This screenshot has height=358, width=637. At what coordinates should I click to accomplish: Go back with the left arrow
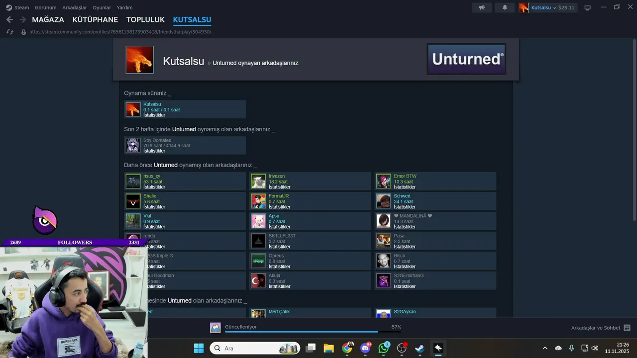tap(9, 19)
